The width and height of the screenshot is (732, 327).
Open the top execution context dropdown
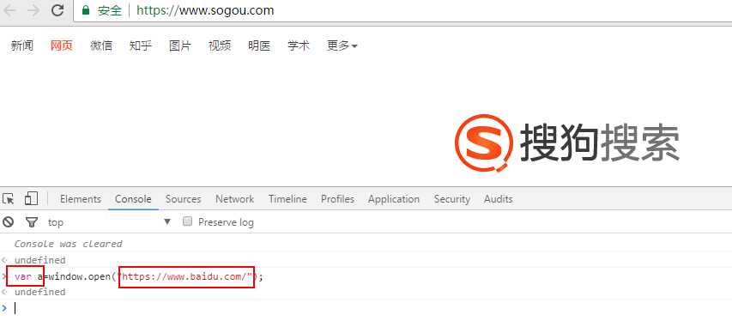pos(110,222)
